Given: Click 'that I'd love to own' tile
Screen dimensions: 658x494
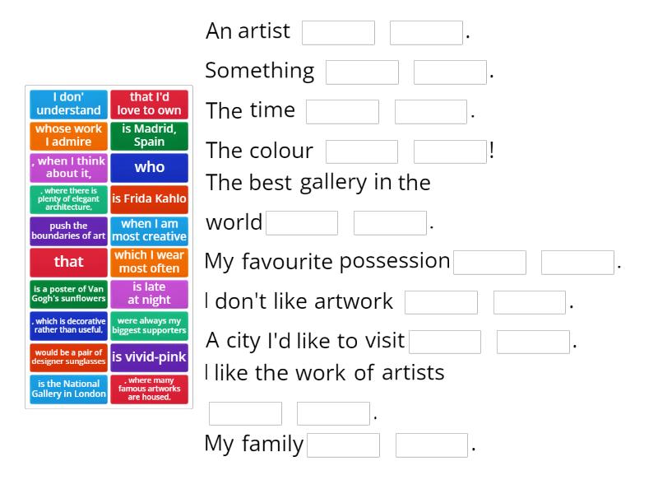Looking at the screenshot, I should pyautogui.click(x=149, y=104).
